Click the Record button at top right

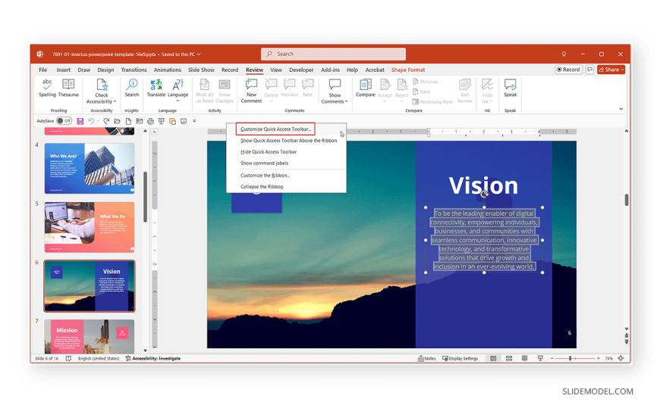[568, 70]
